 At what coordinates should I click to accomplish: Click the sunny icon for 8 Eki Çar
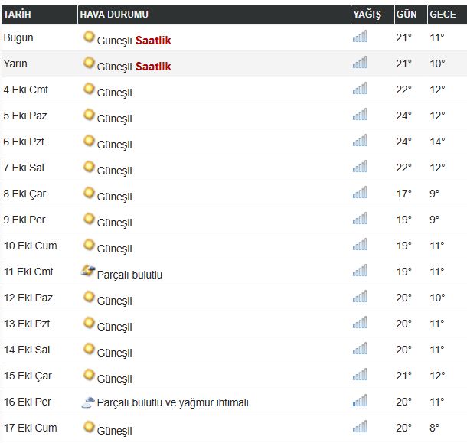click(88, 194)
